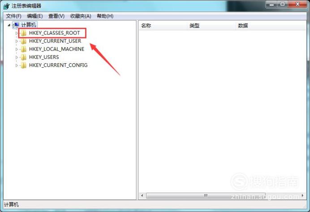Viewport: 310px width, 212px height.
Task: Open the 收藏夹(A) menu
Action: point(81,16)
